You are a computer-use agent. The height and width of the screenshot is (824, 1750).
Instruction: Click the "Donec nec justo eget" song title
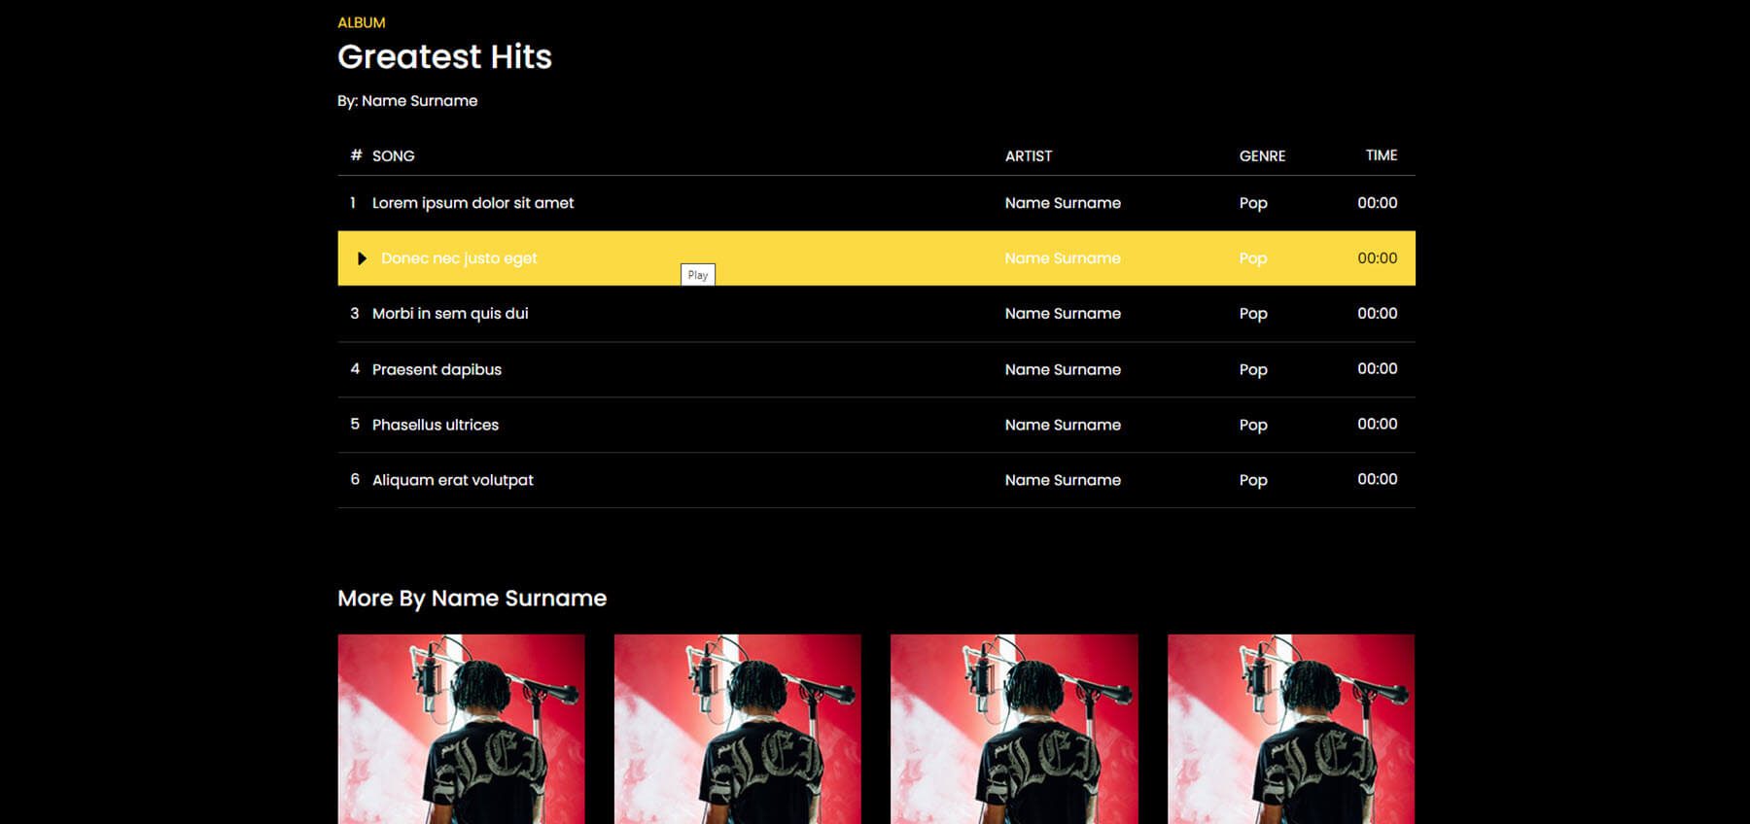[x=459, y=258]
